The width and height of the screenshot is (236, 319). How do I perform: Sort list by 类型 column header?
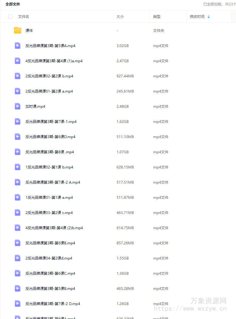157,17
